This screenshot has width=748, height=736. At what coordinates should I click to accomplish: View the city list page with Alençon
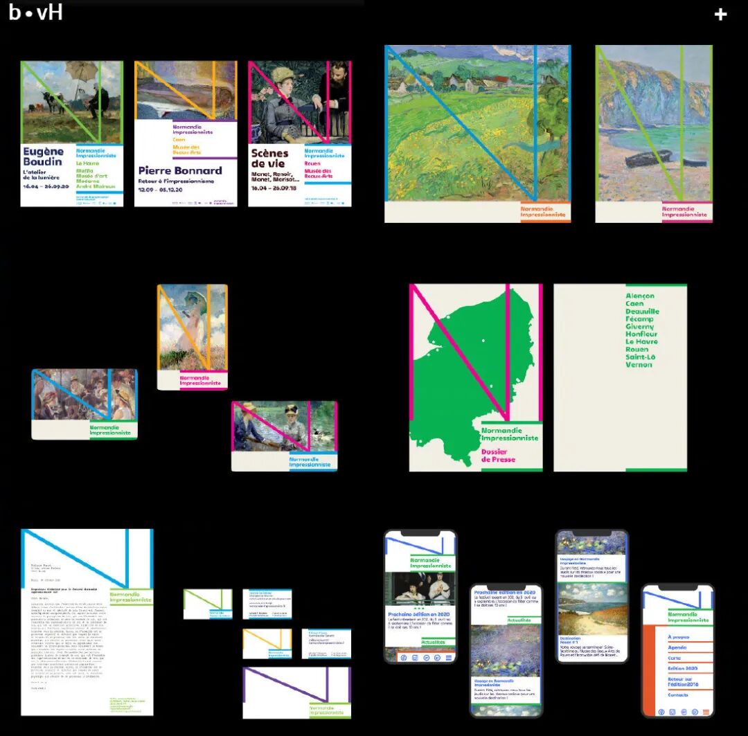(x=620, y=378)
